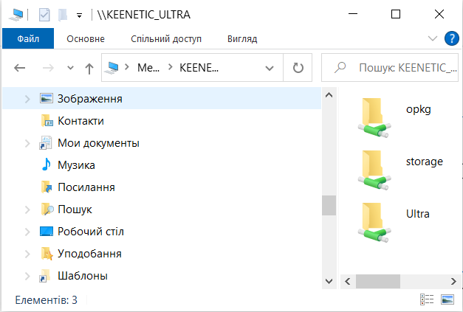Go back with the left arrow
463x312 pixels.
(19, 68)
